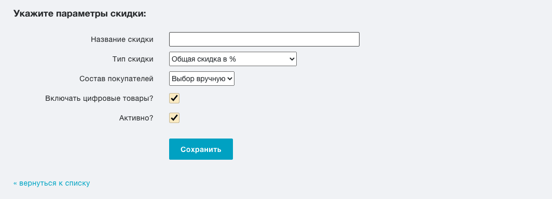Click the Активно? label text
This screenshot has height=199, width=552.
coord(136,118)
